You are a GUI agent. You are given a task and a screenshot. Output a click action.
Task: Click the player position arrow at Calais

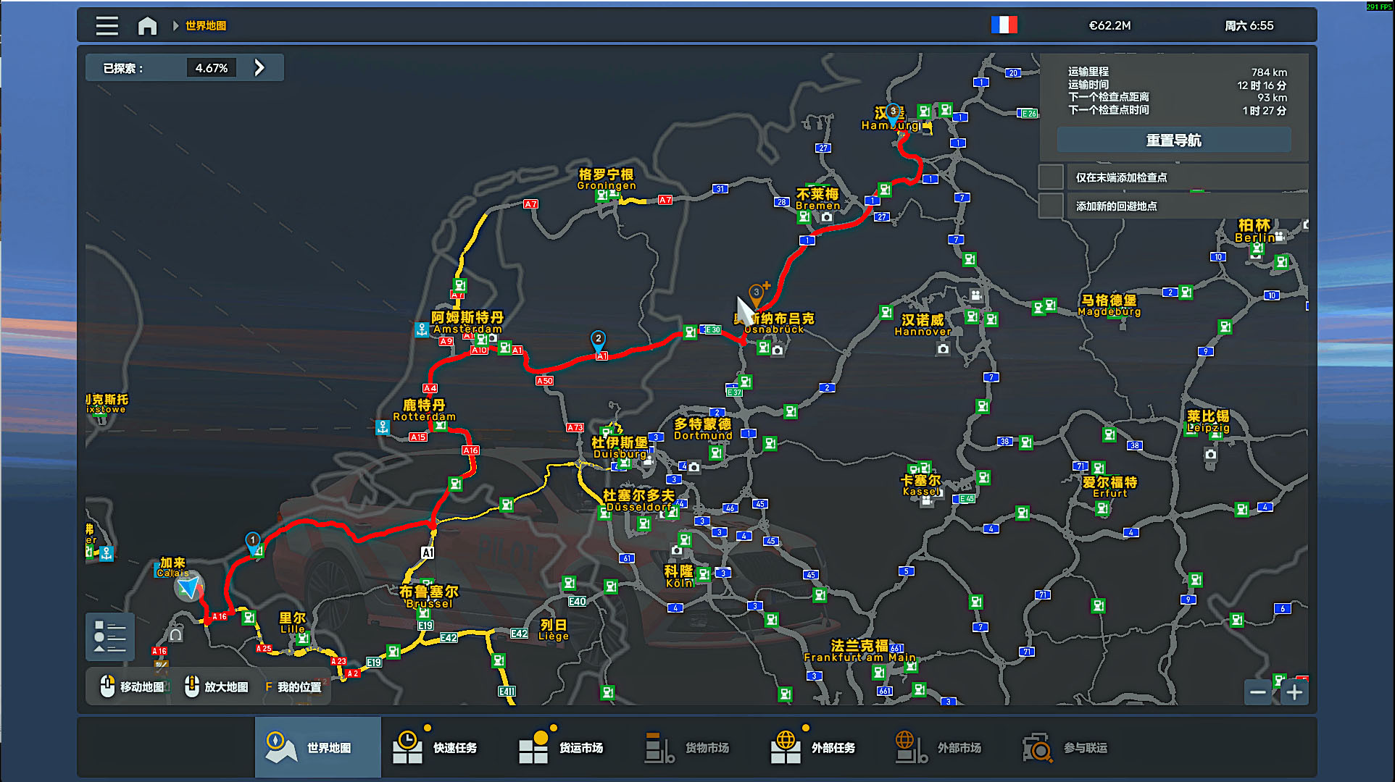[188, 587]
